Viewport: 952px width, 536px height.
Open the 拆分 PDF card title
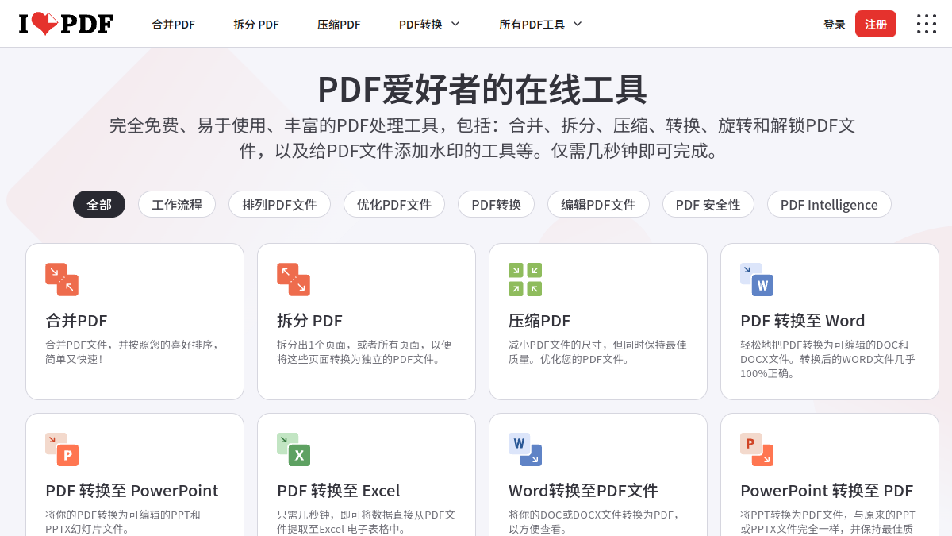[x=309, y=321]
